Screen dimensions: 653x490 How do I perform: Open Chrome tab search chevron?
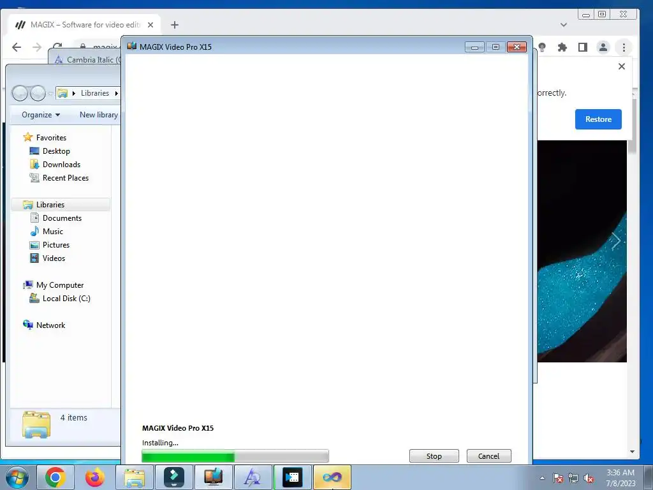click(564, 25)
